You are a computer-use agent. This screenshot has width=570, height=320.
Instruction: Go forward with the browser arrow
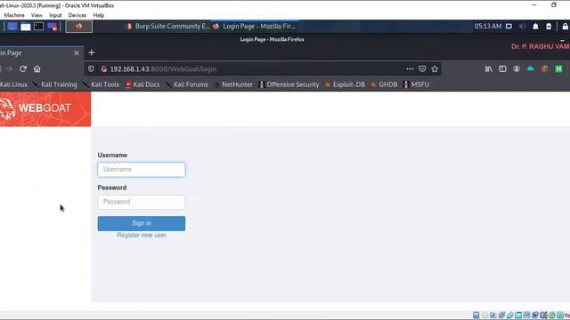pos(9,69)
